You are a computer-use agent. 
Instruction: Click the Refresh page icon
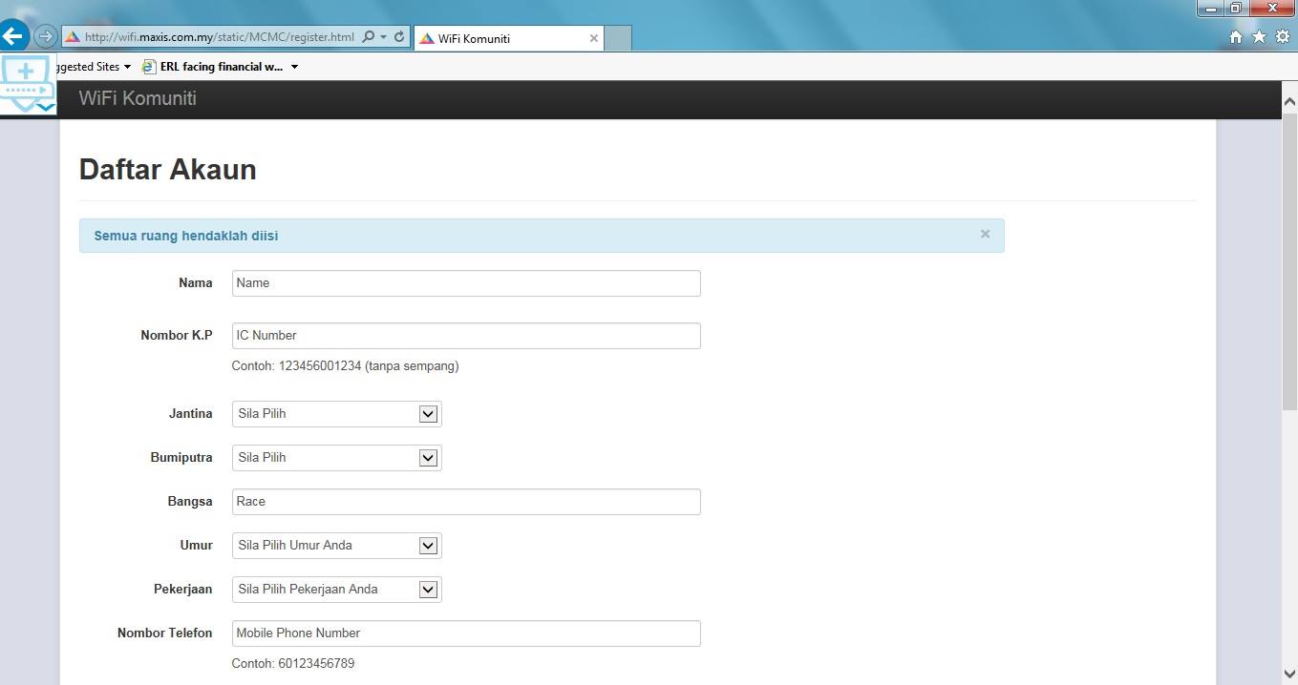coord(399,37)
